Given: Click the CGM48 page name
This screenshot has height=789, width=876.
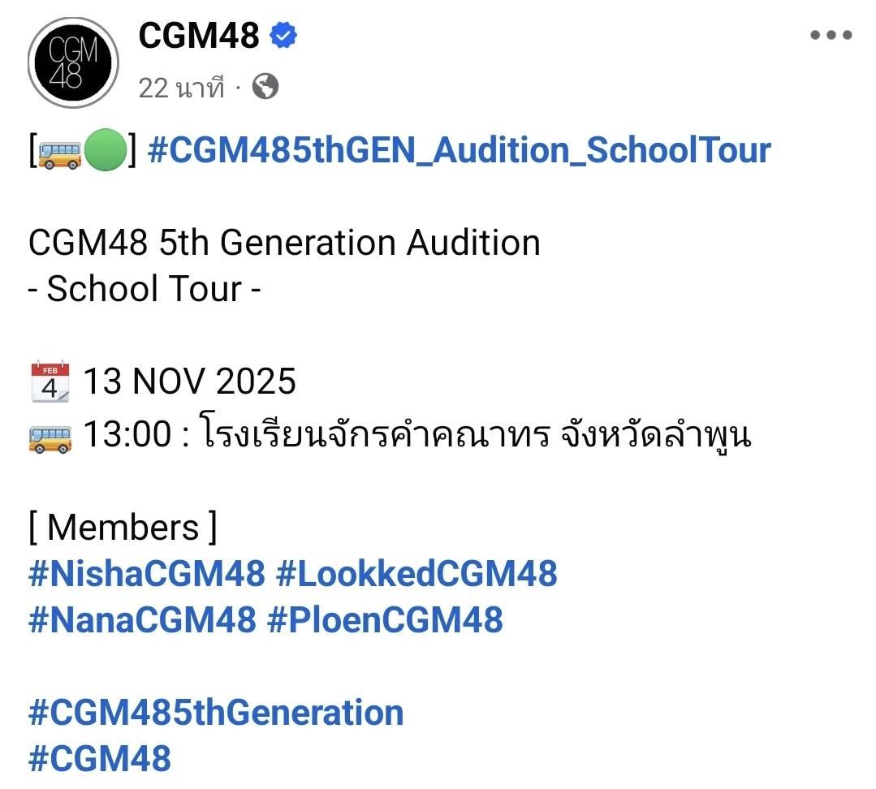Looking at the screenshot, I should coord(199,35).
